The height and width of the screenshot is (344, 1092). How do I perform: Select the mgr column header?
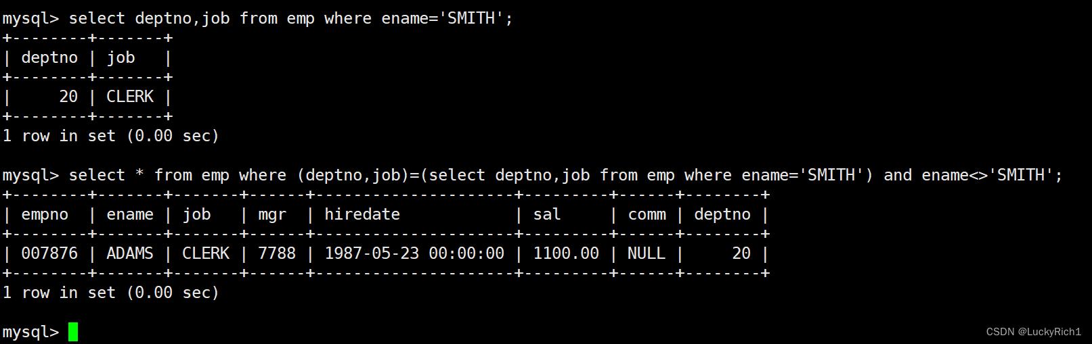(272, 215)
